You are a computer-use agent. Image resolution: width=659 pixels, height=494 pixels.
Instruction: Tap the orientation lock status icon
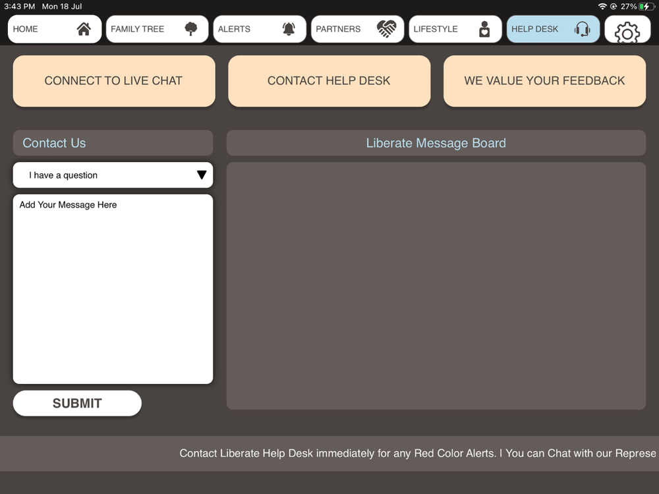(x=613, y=7)
